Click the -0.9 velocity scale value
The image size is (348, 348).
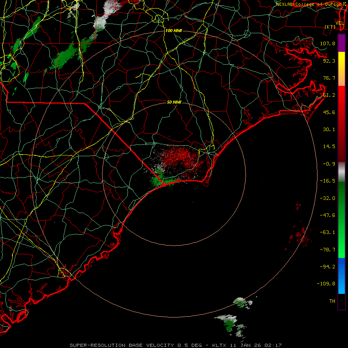[329, 164]
